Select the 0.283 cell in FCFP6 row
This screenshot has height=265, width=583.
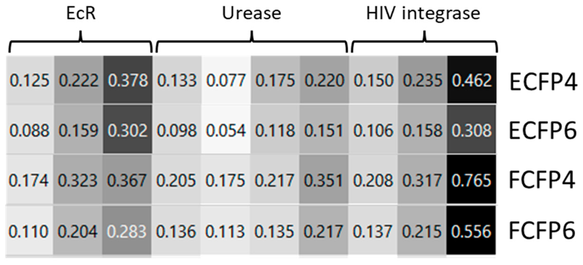click(127, 231)
